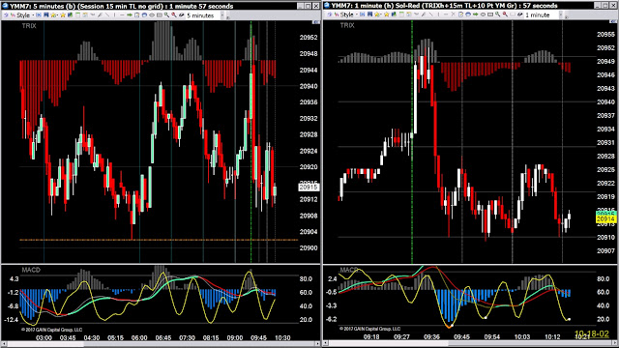
Task: Choose ellipse drawing tool in 1 minute toolbar
Action: (483, 15)
